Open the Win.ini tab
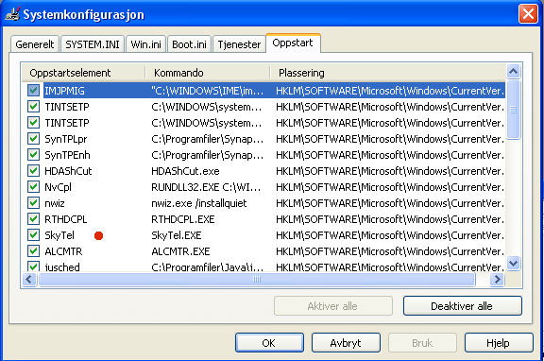The width and height of the screenshot is (544, 361). 145,44
